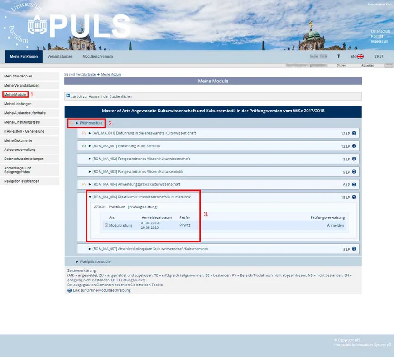Open Datenschutzeinstellungen in sidebar
The height and width of the screenshot is (357, 394).
pyautogui.click(x=29, y=159)
